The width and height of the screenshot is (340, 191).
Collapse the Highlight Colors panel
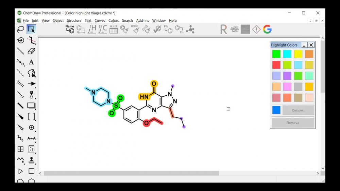[x=304, y=45]
